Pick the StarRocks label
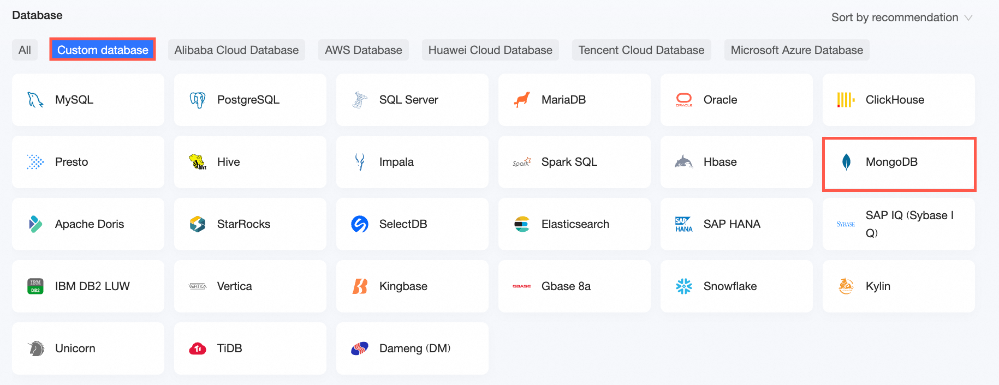The height and width of the screenshot is (385, 999). [x=244, y=224]
